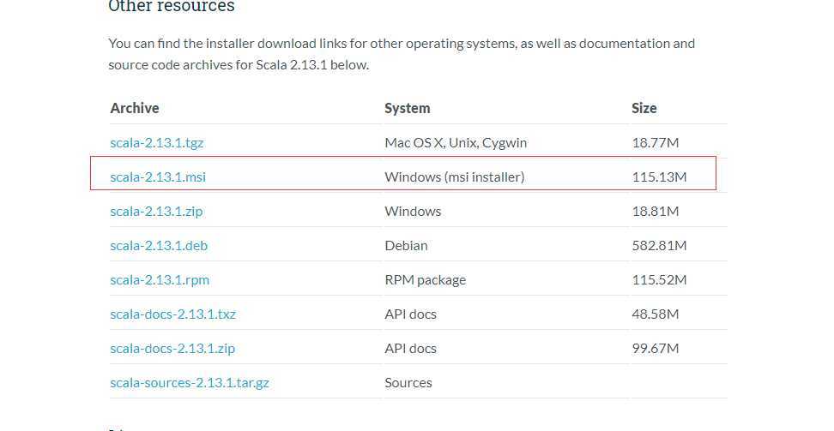
Task: Download the scala-2.13.1.deb package
Action: click(x=159, y=246)
